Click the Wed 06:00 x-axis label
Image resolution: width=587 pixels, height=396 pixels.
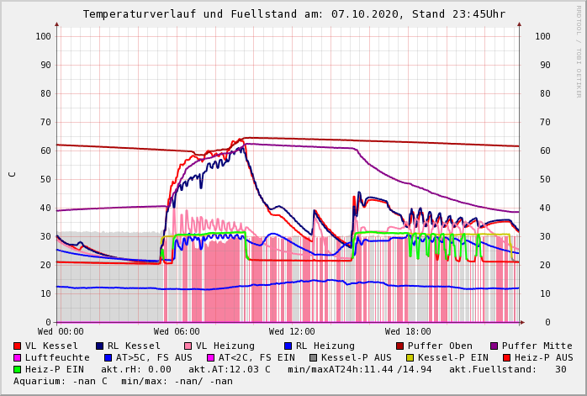click(x=176, y=332)
